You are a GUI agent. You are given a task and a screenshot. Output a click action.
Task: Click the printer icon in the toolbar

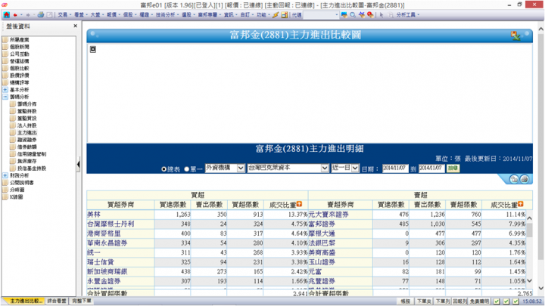(41, 15)
